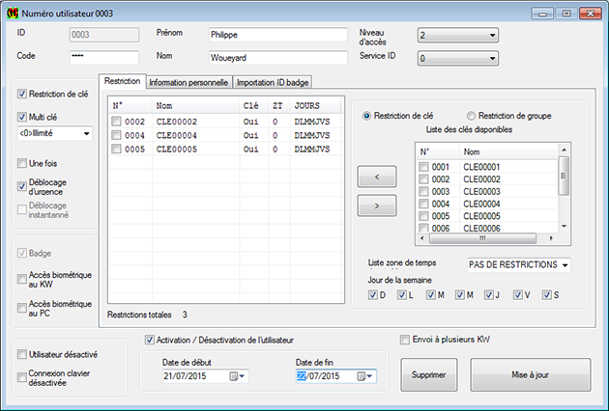Click CLE00004 in available keys list
This screenshot has height=411, width=609.
click(x=481, y=204)
